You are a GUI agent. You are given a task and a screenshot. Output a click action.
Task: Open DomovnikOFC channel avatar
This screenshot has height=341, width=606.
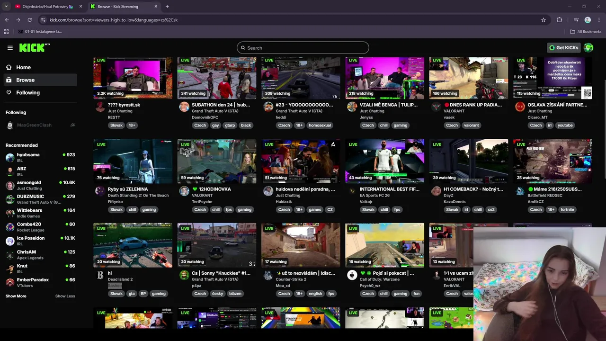184,107
